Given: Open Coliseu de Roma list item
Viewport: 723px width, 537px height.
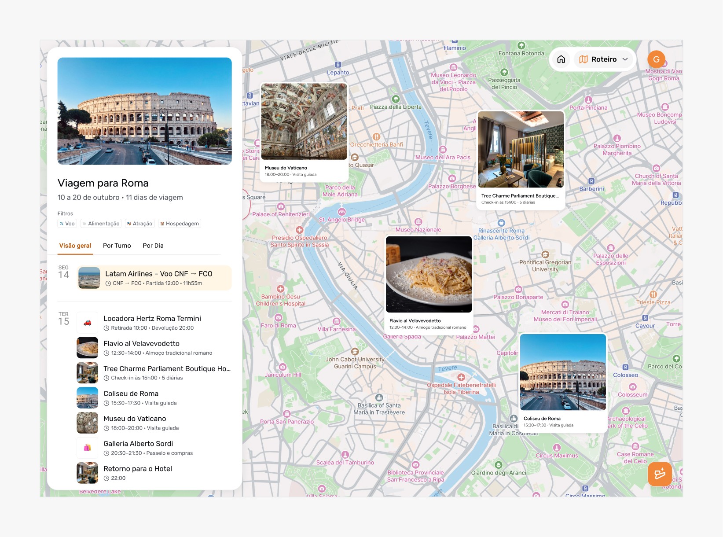Looking at the screenshot, I should click(x=154, y=398).
